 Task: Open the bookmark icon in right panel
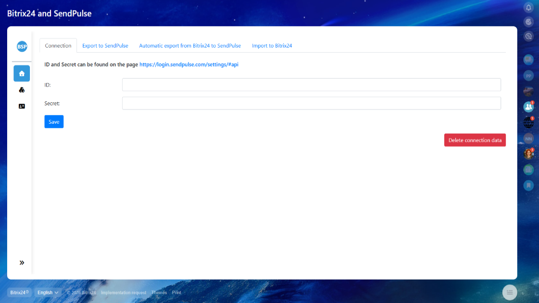click(528, 185)
